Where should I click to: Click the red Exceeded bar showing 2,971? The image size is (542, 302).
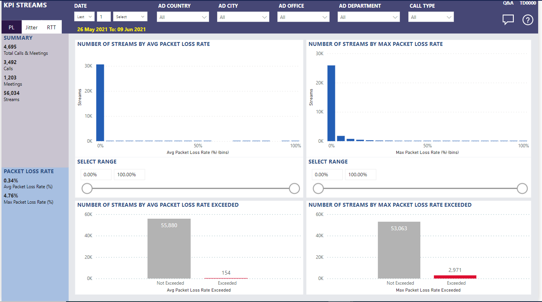point(455,276)
